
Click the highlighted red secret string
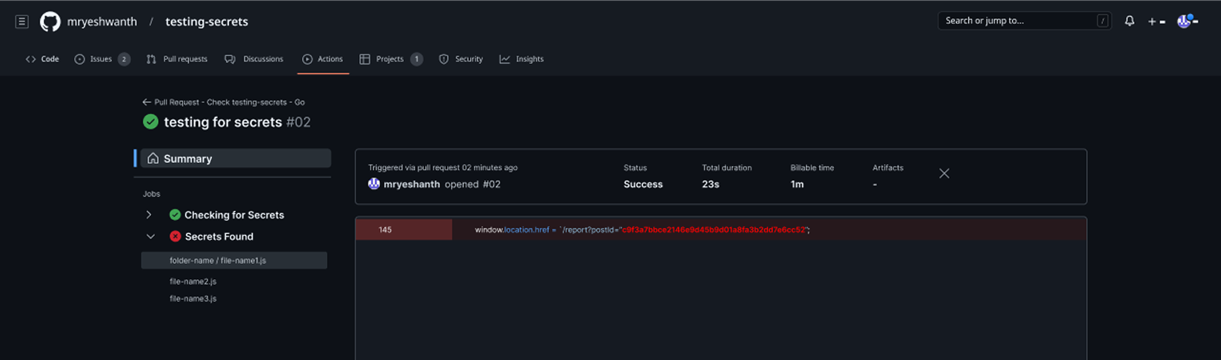714,229
